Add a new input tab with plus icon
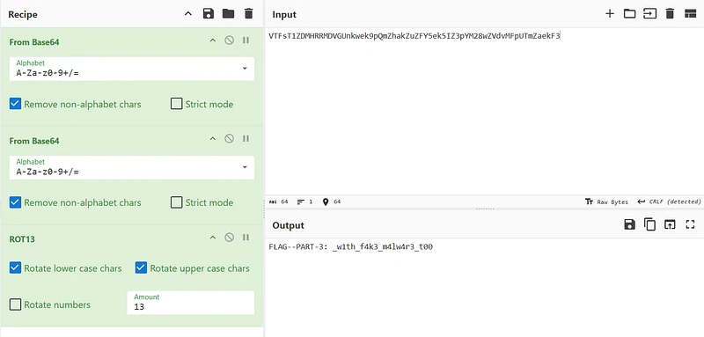704x337 pixels. 610,14
